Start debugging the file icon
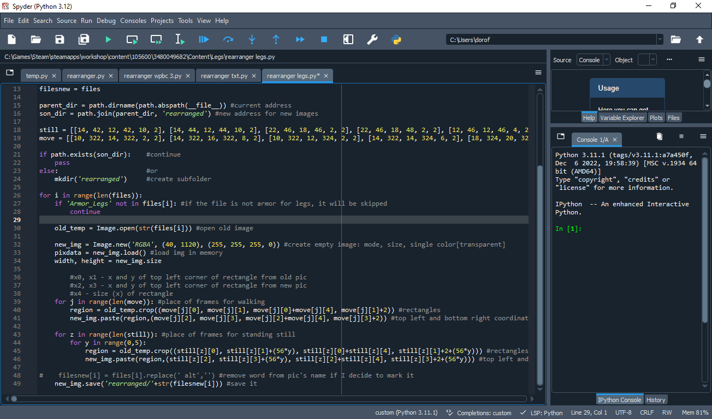The width and height of the screenshot is (712, 419). (x=204, y=39)
